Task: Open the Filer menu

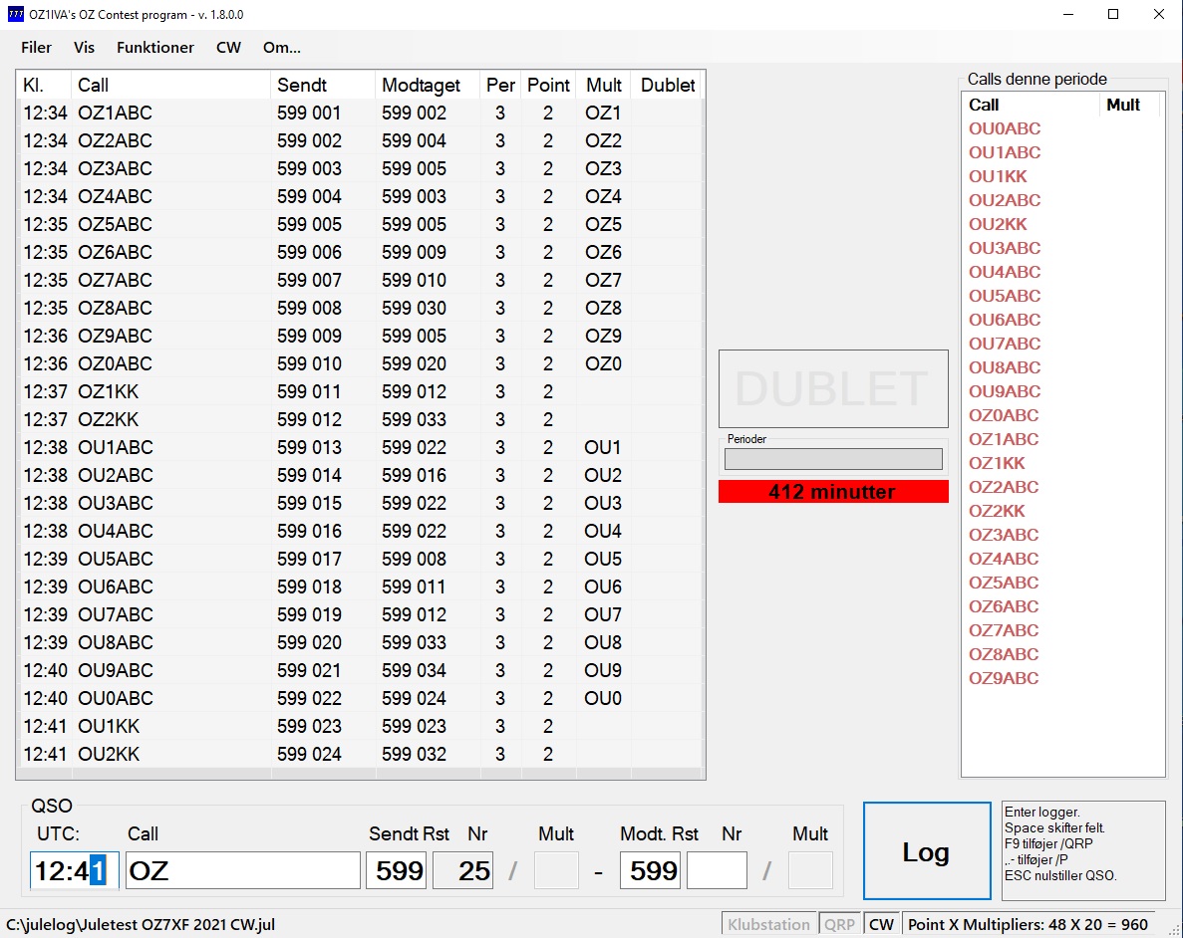Action: click(x=37, y=48)
